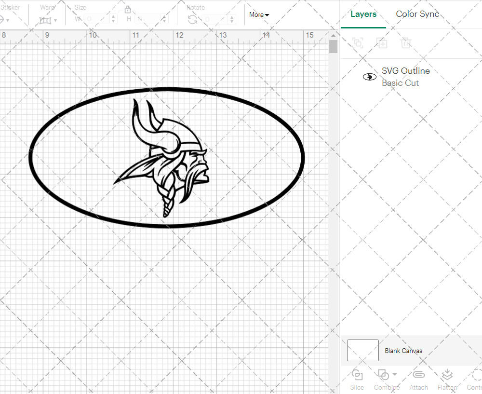Image resolution: width=482 pixels, height=394 pixels.
Task: Switch to the Color Sync tab
Action: click(x=417, y=14)
